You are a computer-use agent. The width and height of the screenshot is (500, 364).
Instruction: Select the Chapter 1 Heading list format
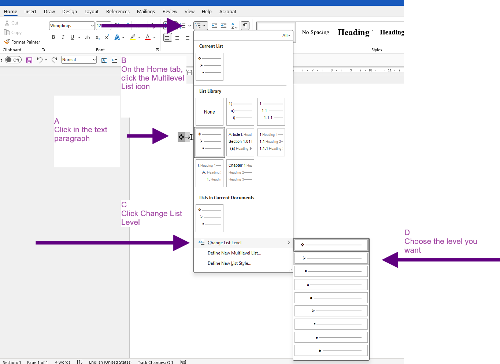(240, 173)
